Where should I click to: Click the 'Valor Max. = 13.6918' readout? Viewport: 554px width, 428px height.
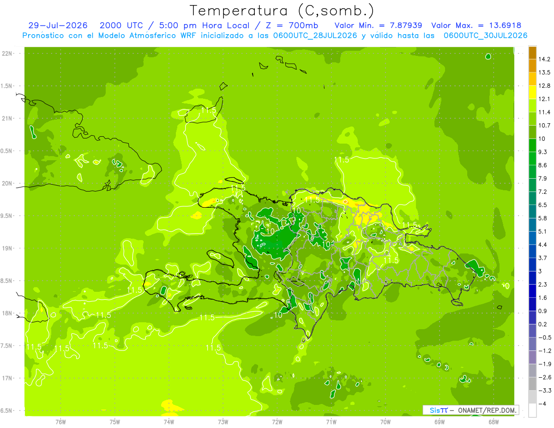pos(476,25)
